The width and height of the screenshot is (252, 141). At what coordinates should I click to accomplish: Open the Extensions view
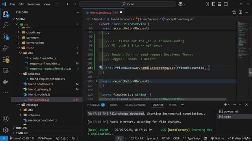click(6, 59)
